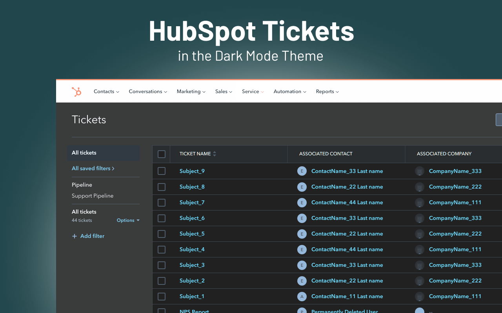Open ticket Subject_2

point(192,281)
